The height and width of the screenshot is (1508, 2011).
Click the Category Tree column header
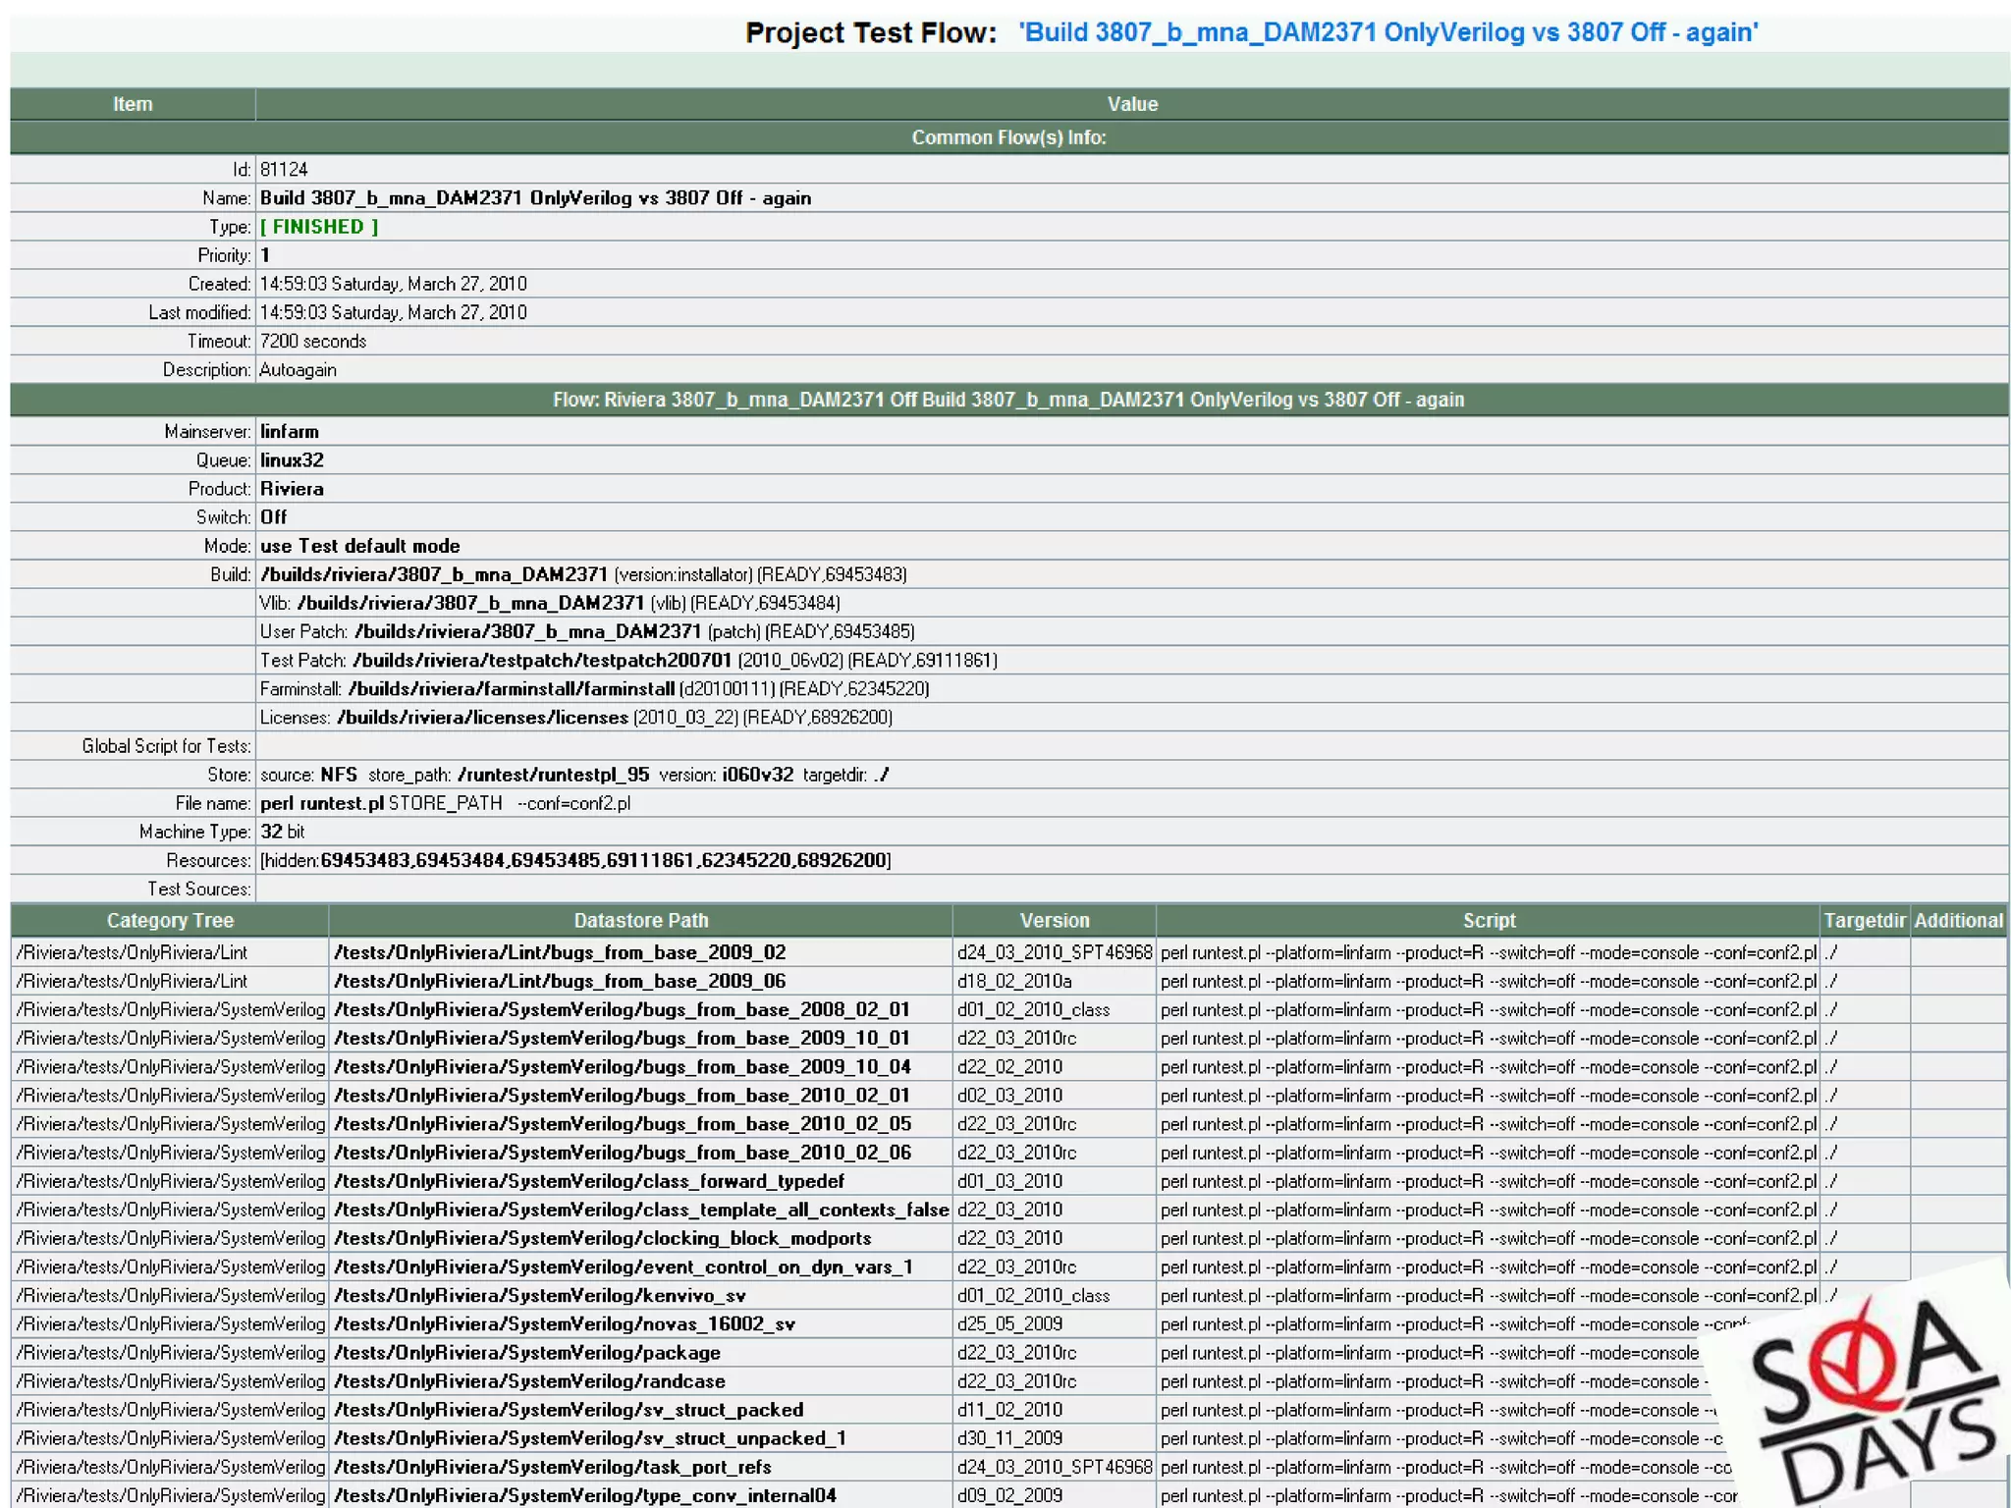point(170,920)
